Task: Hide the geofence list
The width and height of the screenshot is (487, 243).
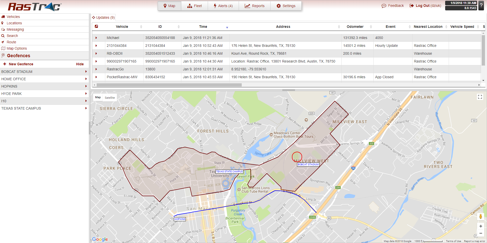Action: click(x=80, y=64)
